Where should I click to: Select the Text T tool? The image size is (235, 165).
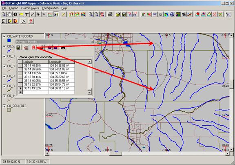point(27,14)
